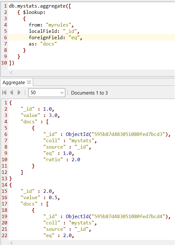Image resolution: width=175 pixels, height=245 pixels.
Task: Click '"_id" : 1.0' in first result
Action: 38,109
